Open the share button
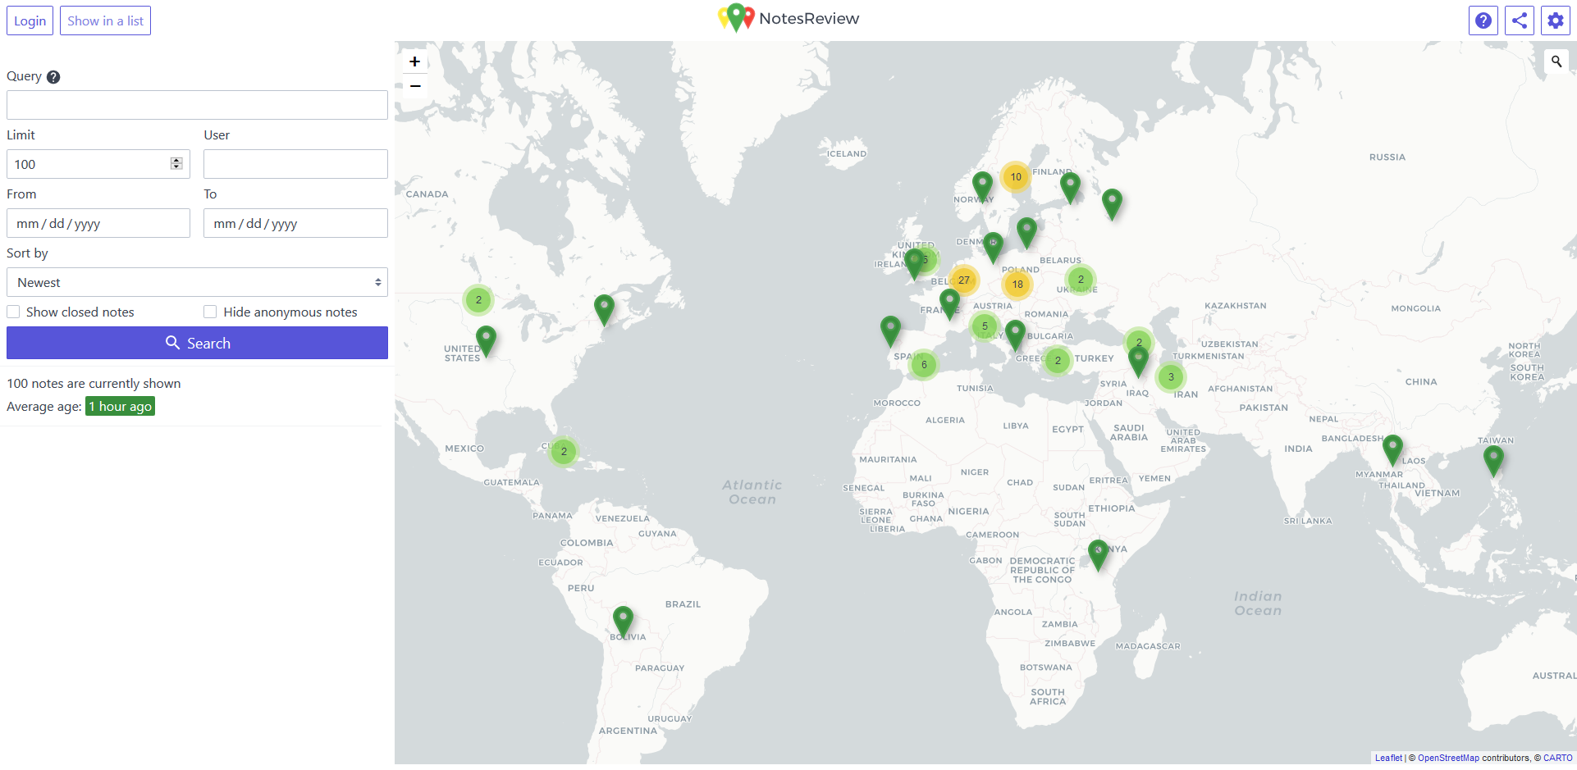The height and width of the screenshot is (770, 1577). 1520,21
